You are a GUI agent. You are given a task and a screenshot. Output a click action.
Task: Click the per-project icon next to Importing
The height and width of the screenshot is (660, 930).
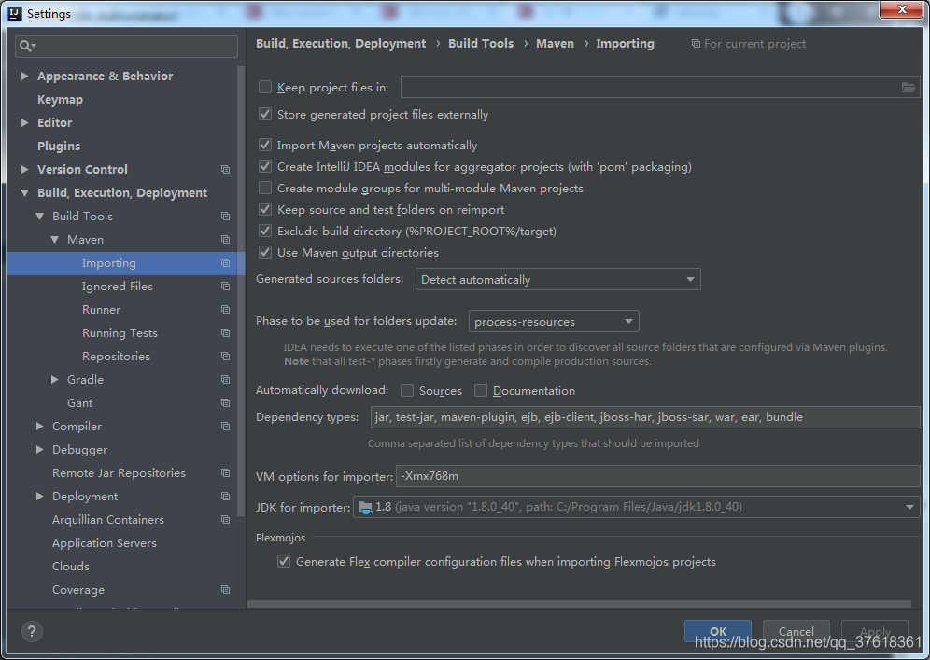point(225,262)
